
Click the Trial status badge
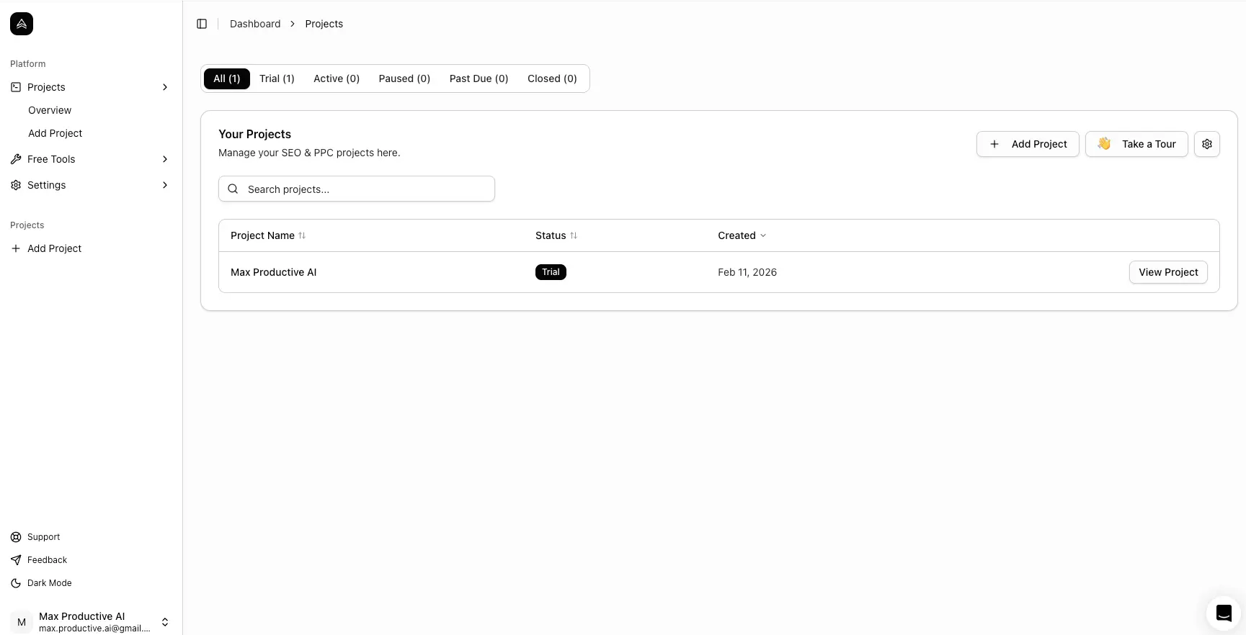coord(551,272)
